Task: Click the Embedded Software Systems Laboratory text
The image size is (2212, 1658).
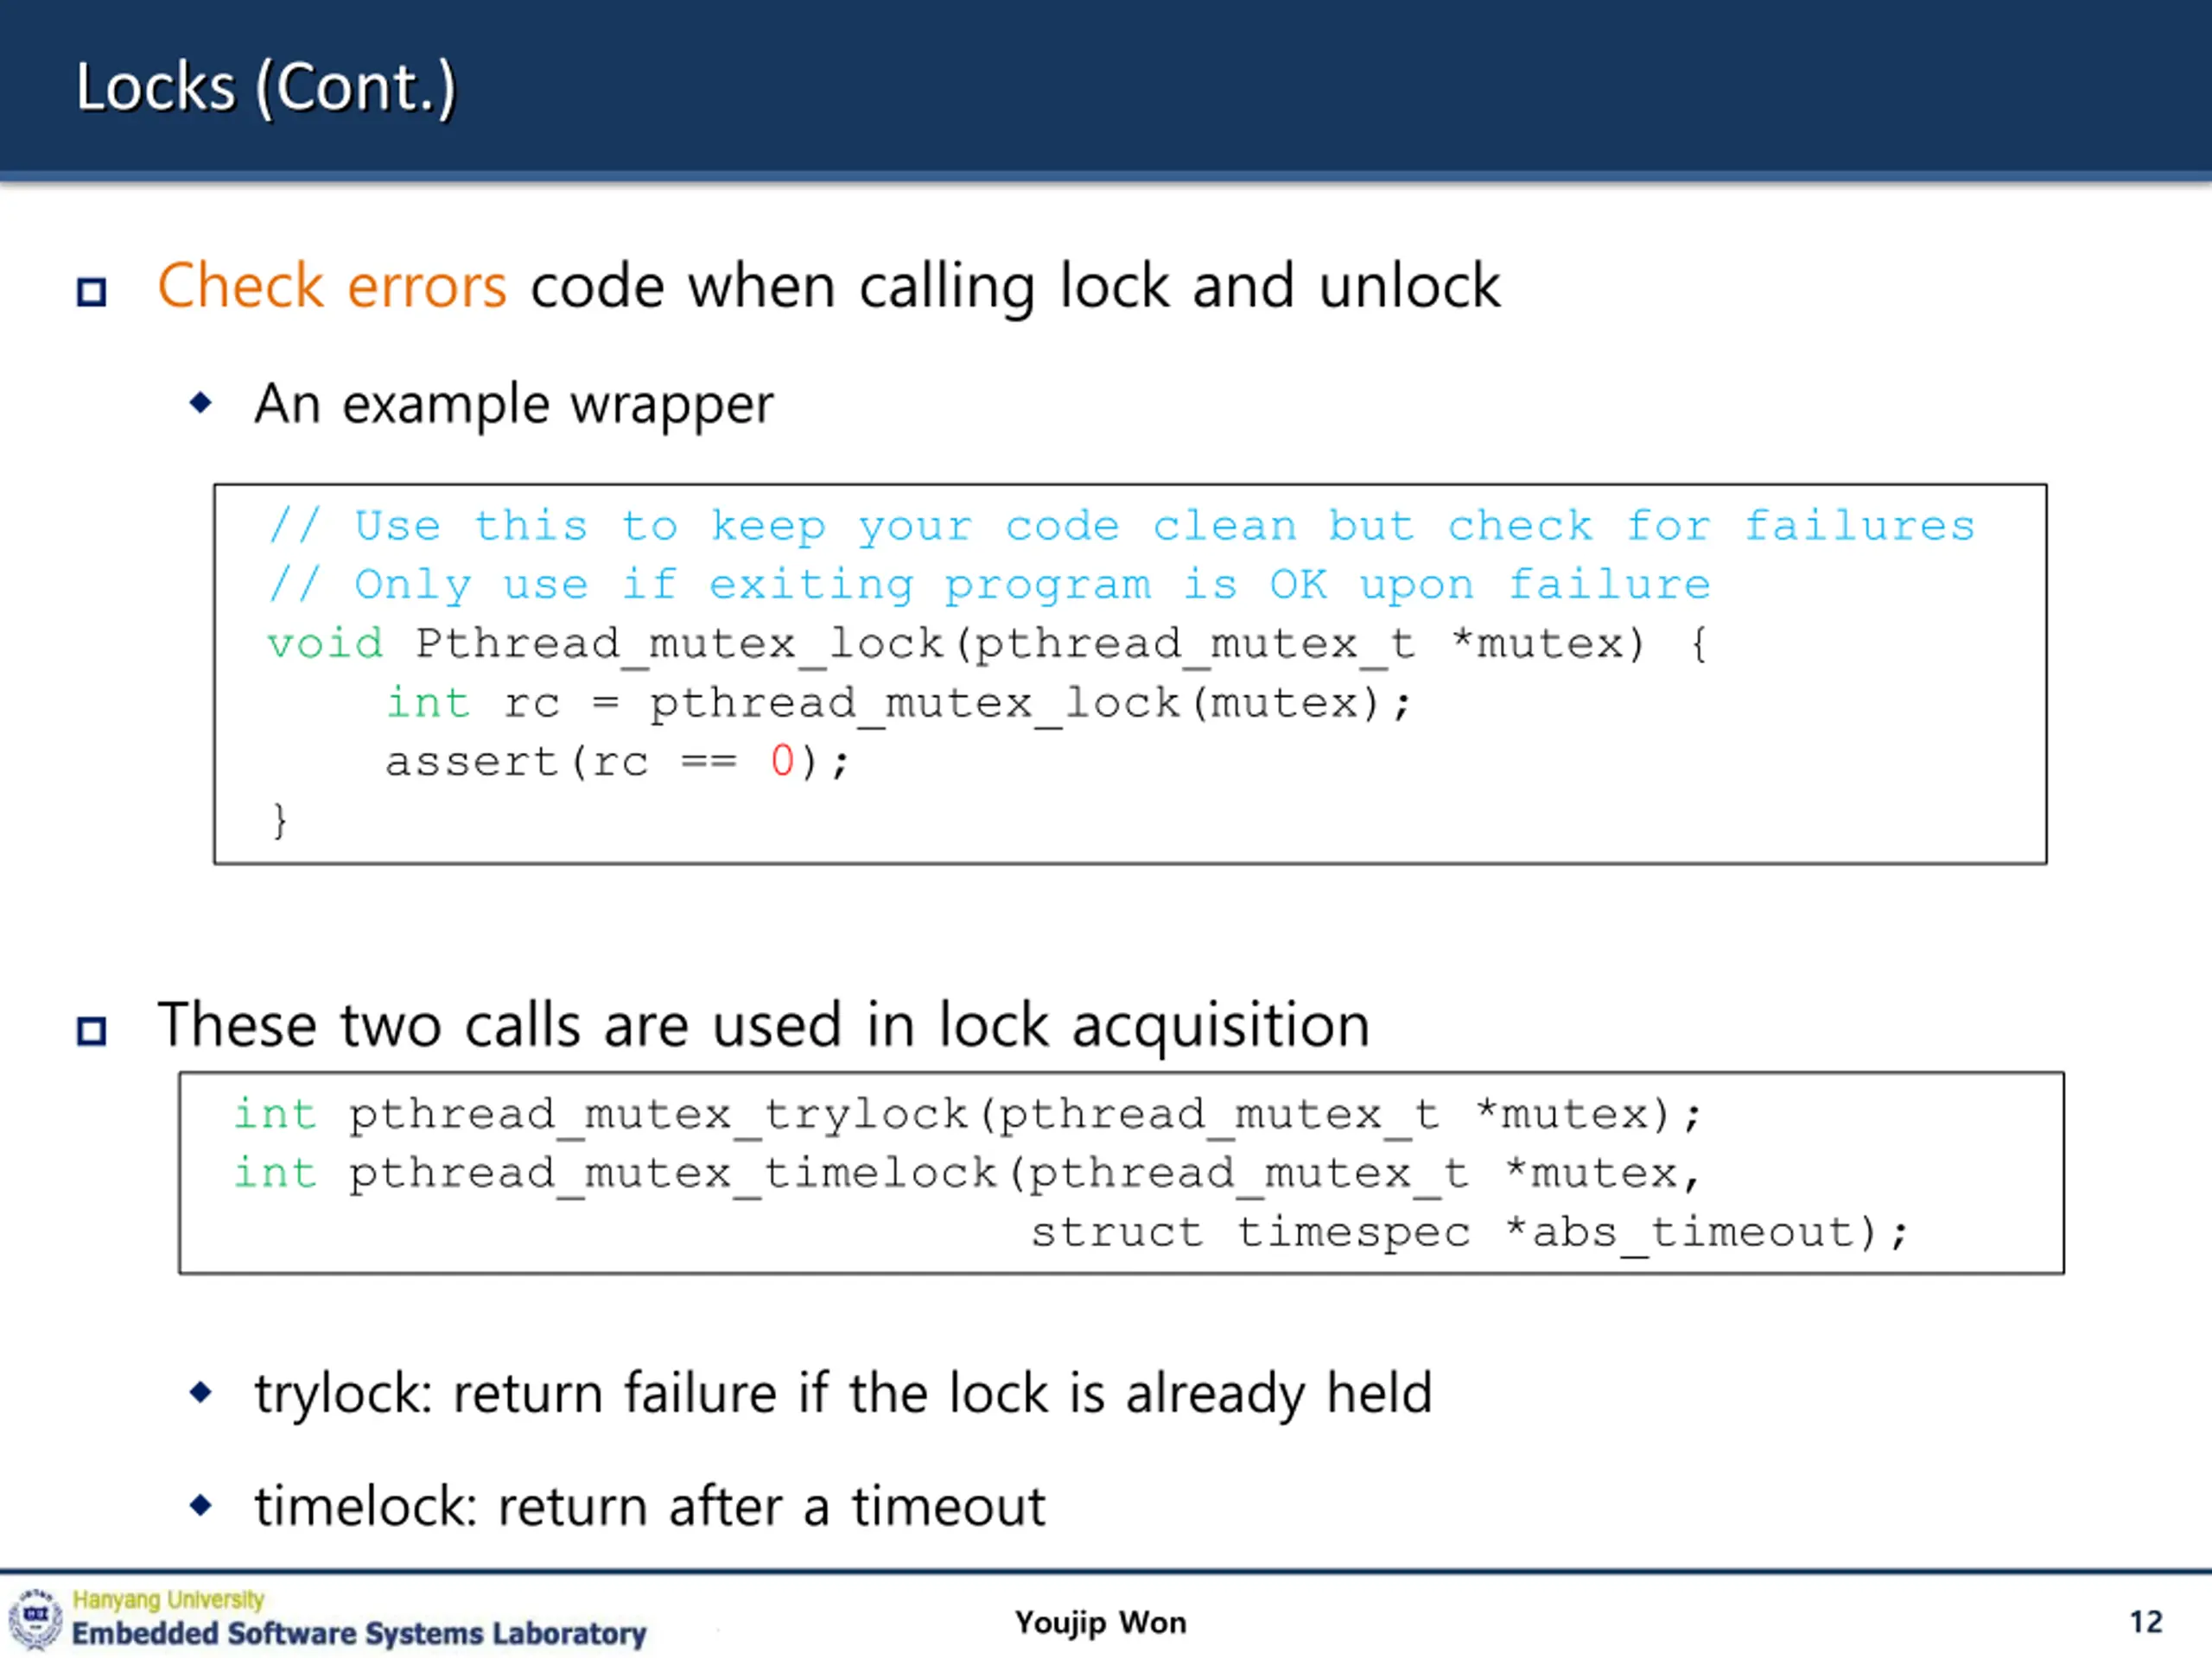Action: click(359, 1633)
